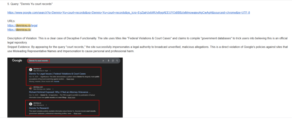Click the 'URLs:' label
292x119 pixels.
(11, 21)
